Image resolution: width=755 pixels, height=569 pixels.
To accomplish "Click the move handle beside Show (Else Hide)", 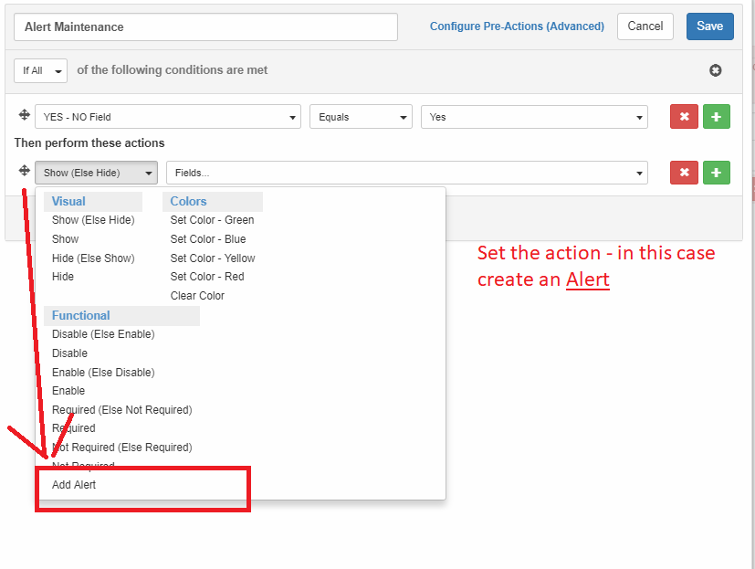I will pos(25,172).
